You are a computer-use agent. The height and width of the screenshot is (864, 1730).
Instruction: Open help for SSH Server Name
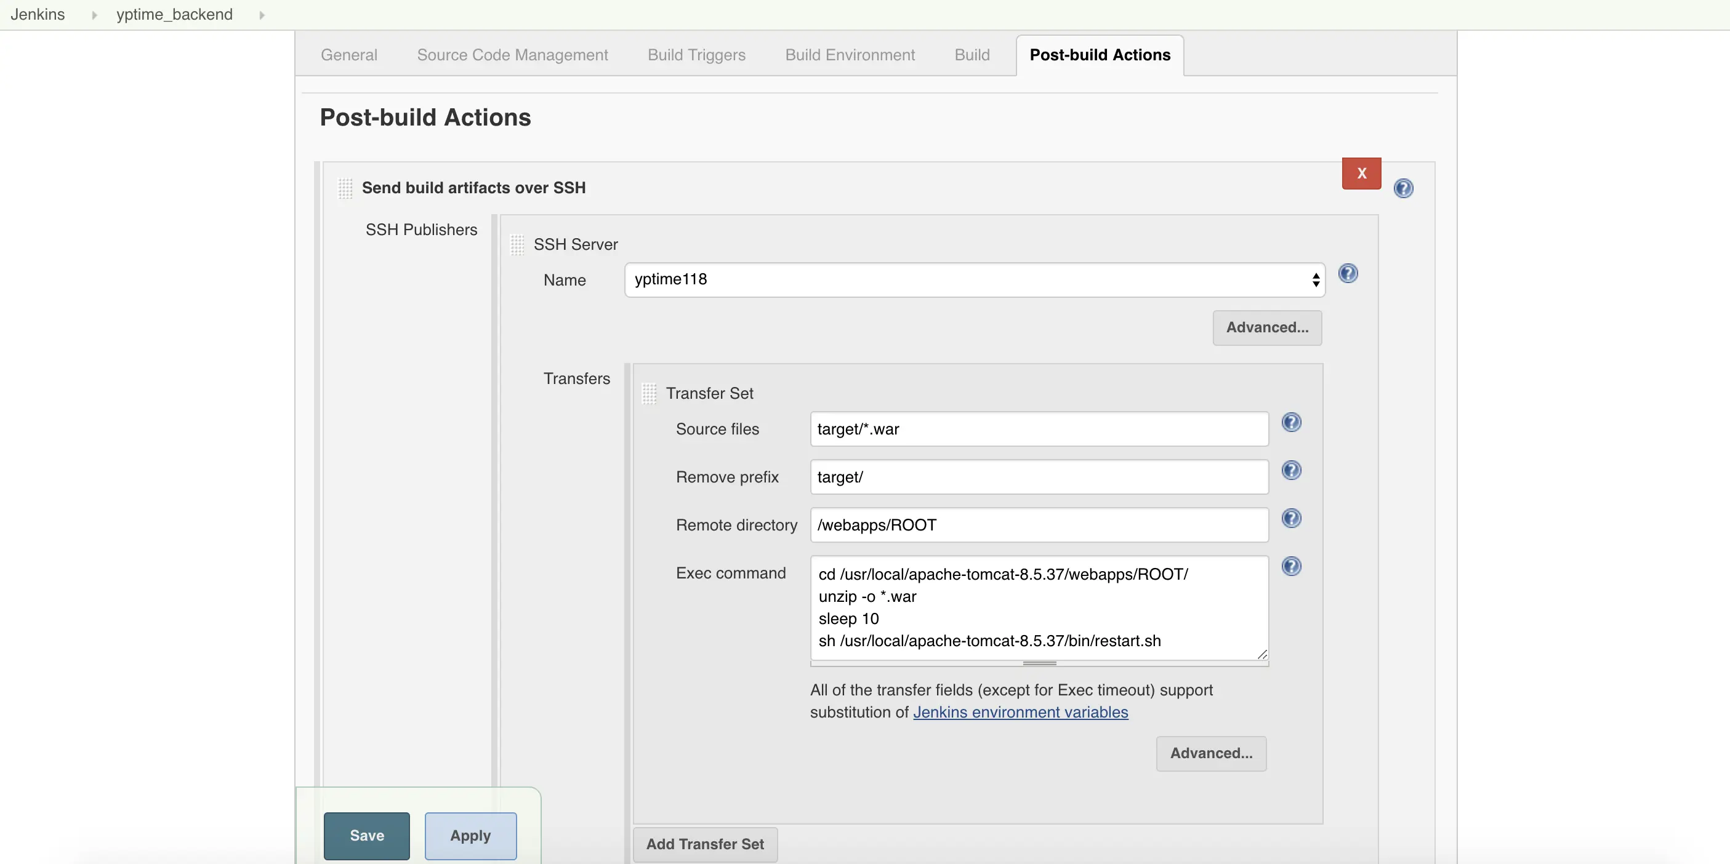[x=1347, y=273]
